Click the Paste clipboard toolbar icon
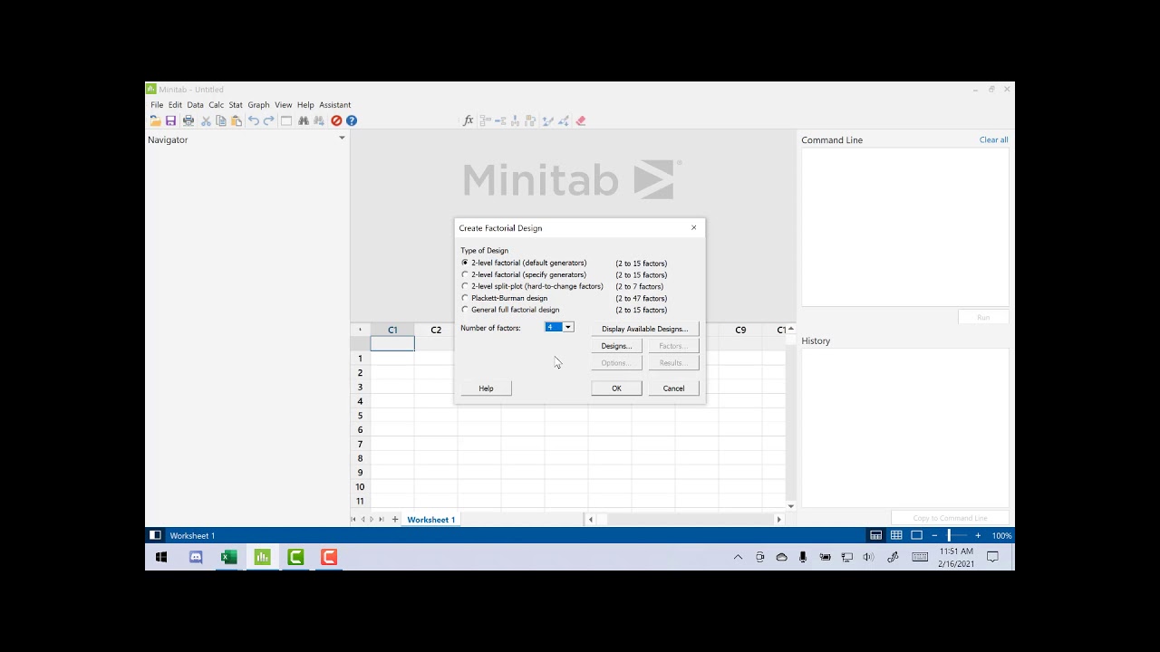The width and height of the screenshot is (1160, 652). 237,120
